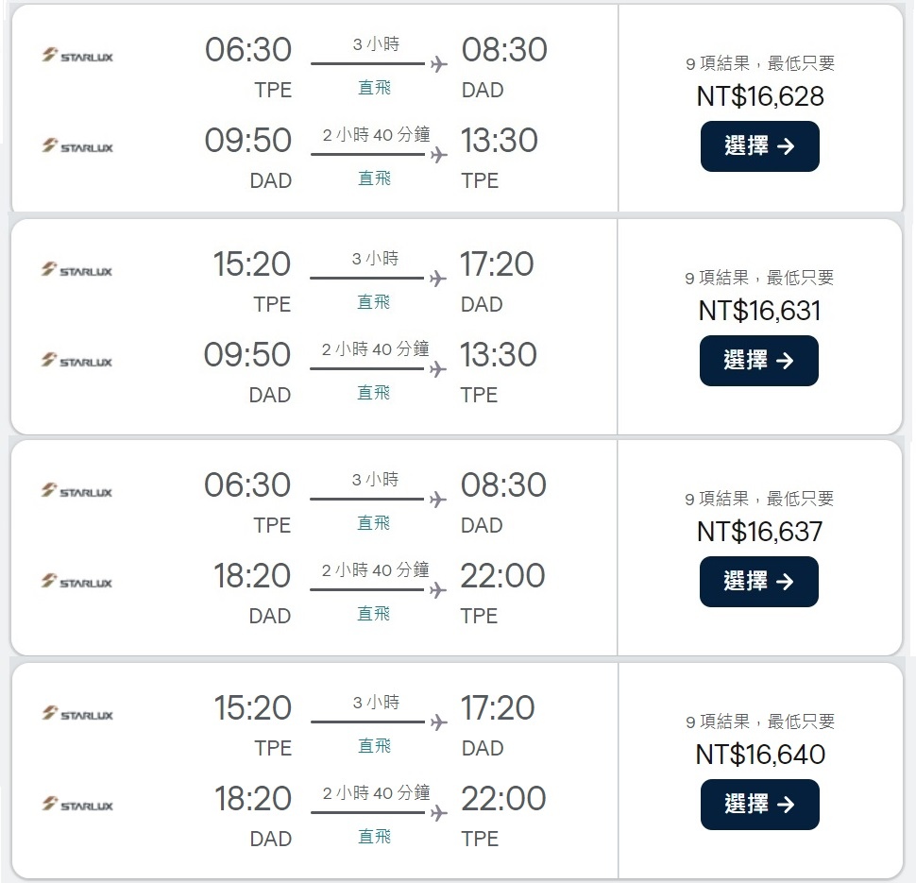Image resolution: width=916 pixels, height=883 pixels.
Task: Select the NT$16,628 flight option
Action: [x=759, y=146]
